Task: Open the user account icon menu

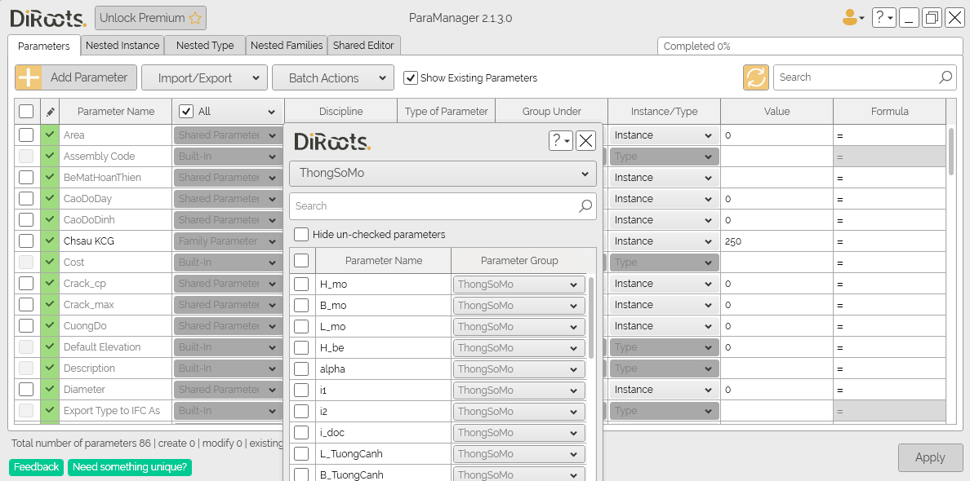Action: [853, 17]
